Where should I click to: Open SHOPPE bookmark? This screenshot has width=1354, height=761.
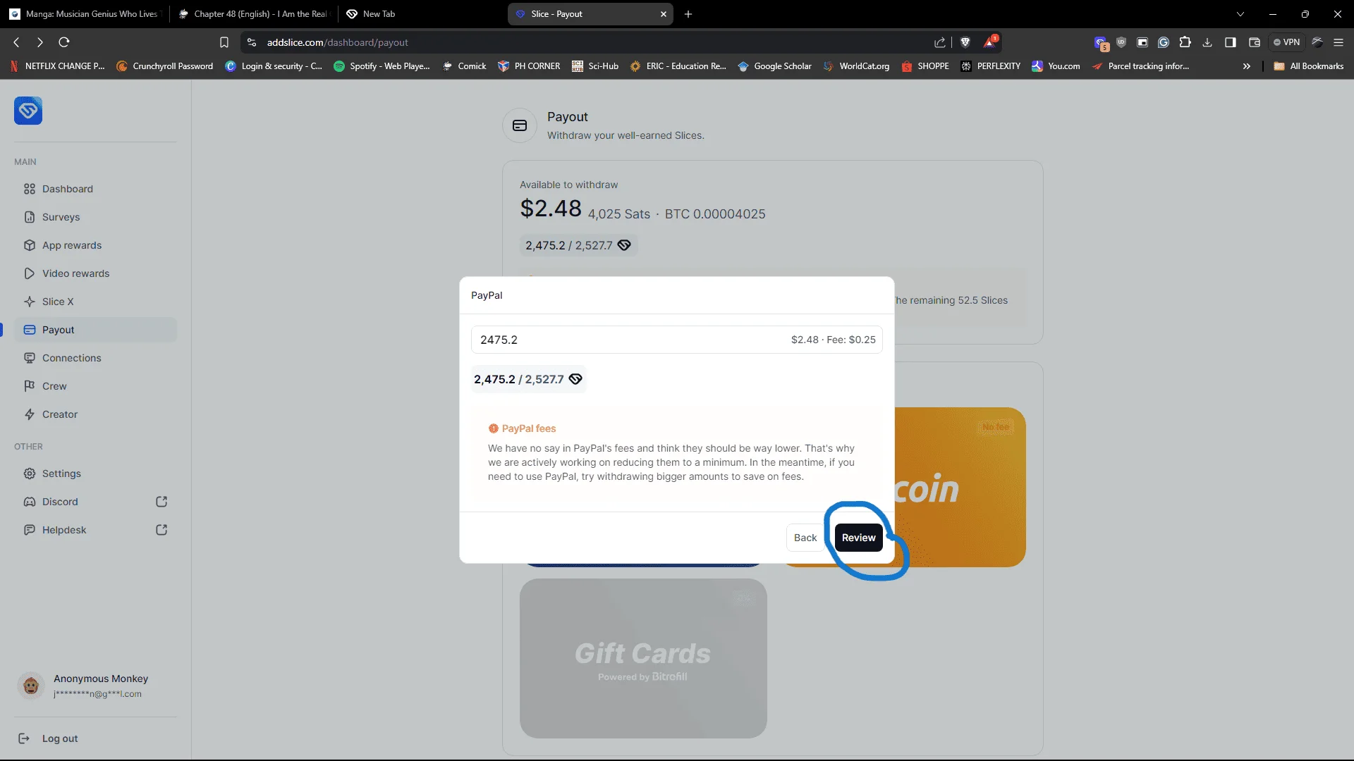[x=925, y=66]
